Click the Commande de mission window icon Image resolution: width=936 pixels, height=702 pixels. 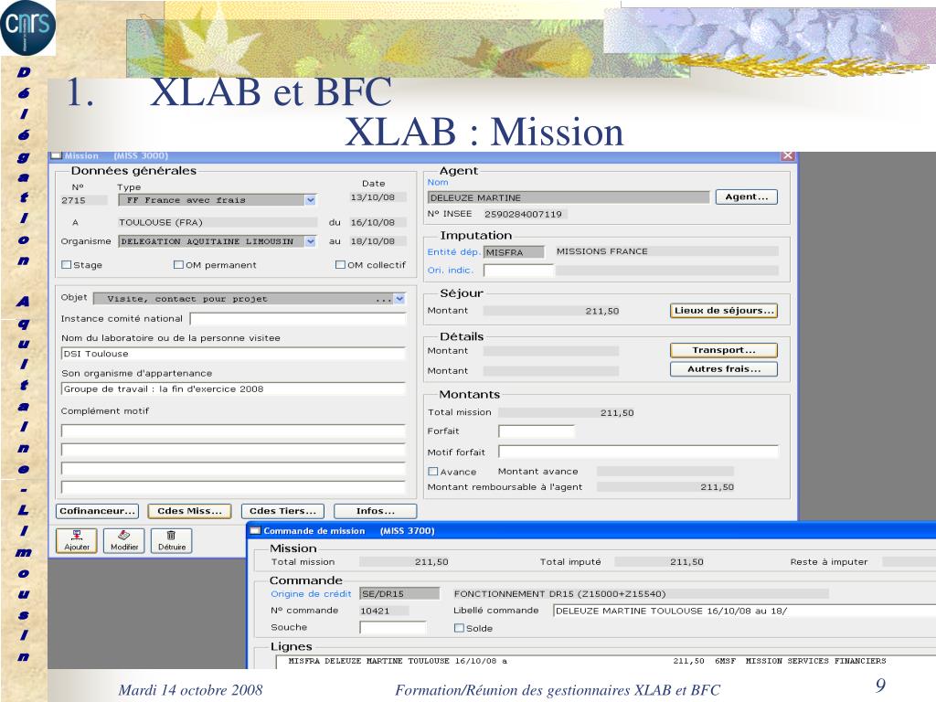tap(256, 531)
